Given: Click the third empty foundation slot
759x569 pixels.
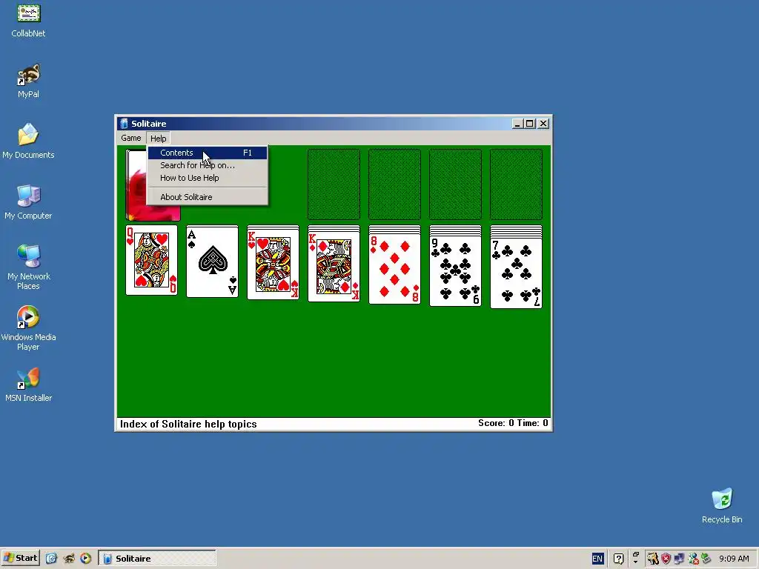Looking at the screenshot, I should 456,184.
